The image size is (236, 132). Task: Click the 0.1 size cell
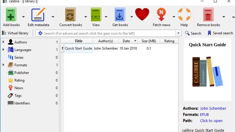pyautogui.click(x=149, y=48)
